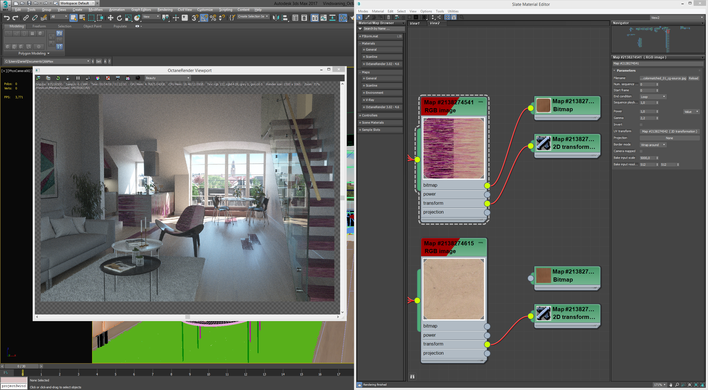Select the Rotate tool in main toolbar

coord(119,18)
